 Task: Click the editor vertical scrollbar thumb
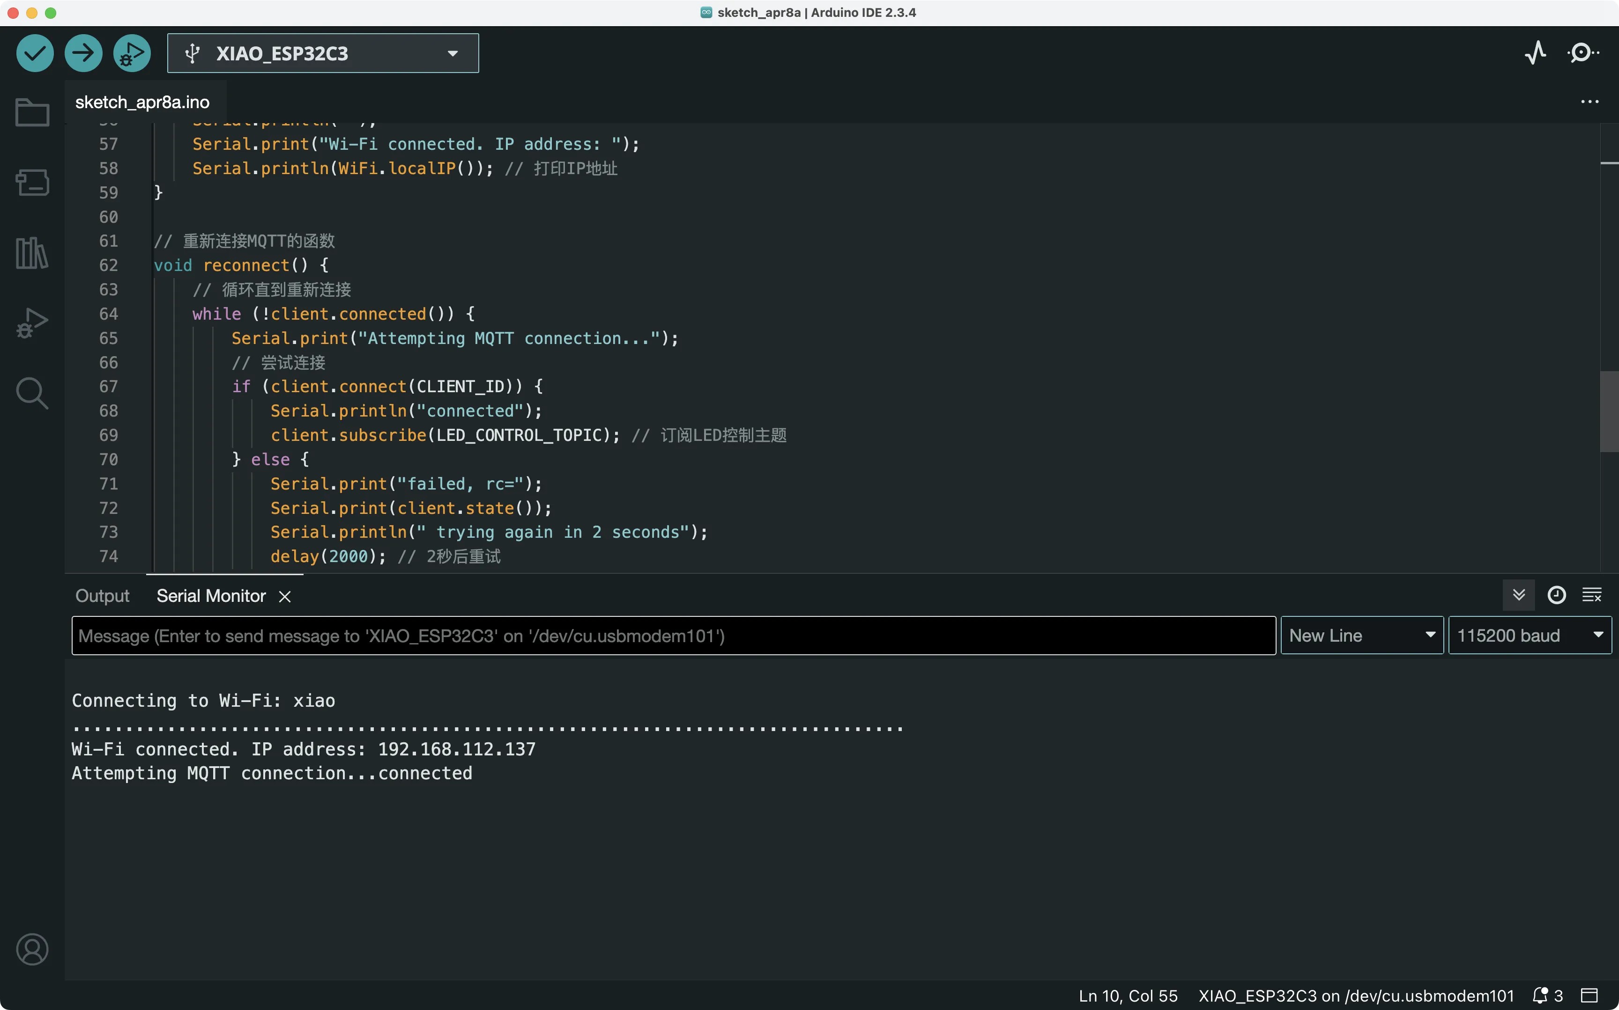[1609, 411]
